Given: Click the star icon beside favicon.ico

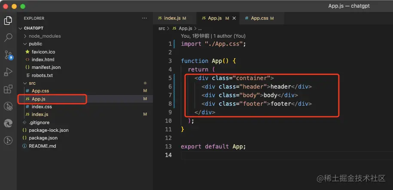Looking at the screenshot, I should pos(27,52).
